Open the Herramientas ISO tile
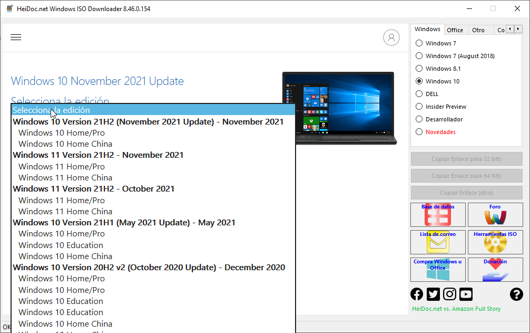 (x=495, y=242)
